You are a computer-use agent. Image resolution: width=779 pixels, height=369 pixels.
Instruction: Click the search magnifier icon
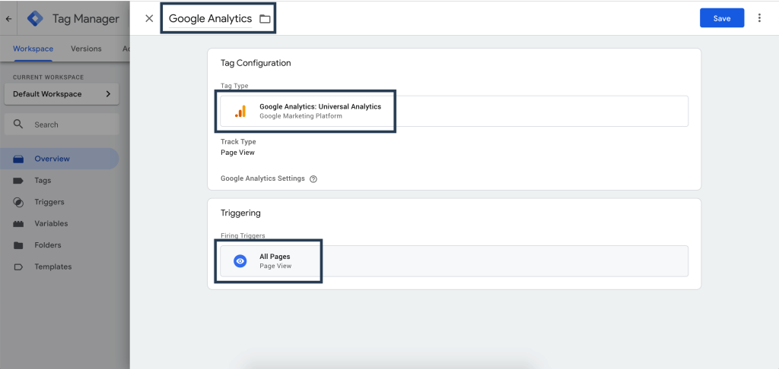click(18, 124)
